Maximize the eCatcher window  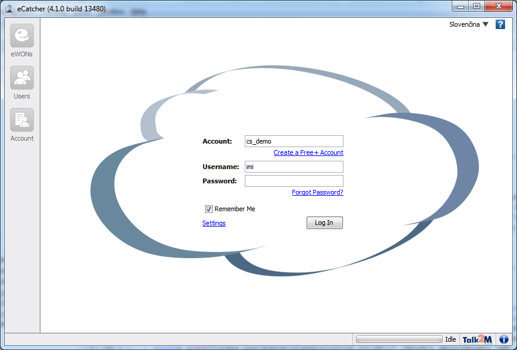click(x=477, y=6)
